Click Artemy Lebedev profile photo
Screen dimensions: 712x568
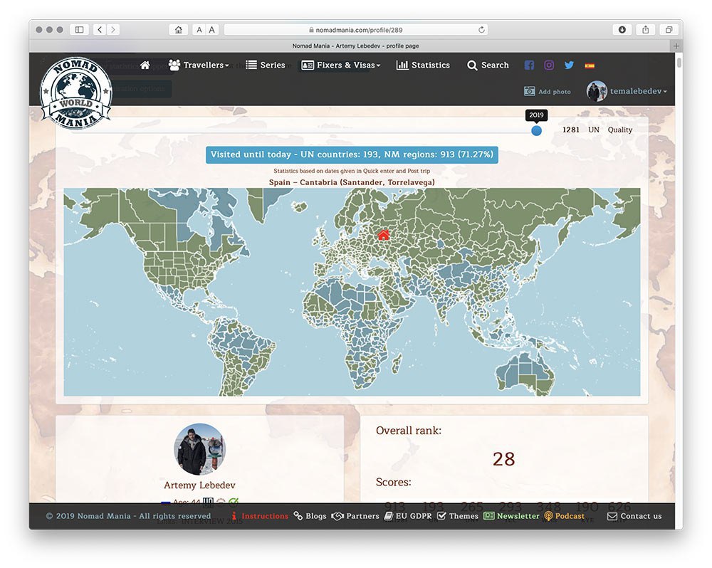199,449
